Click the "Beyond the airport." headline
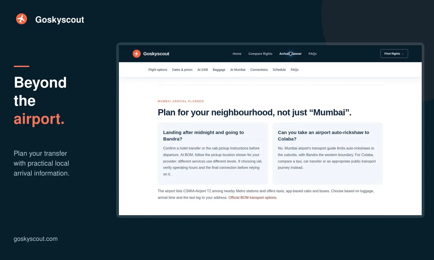The height and width of the screenshot is (260, 434). (x=40, y=101)
